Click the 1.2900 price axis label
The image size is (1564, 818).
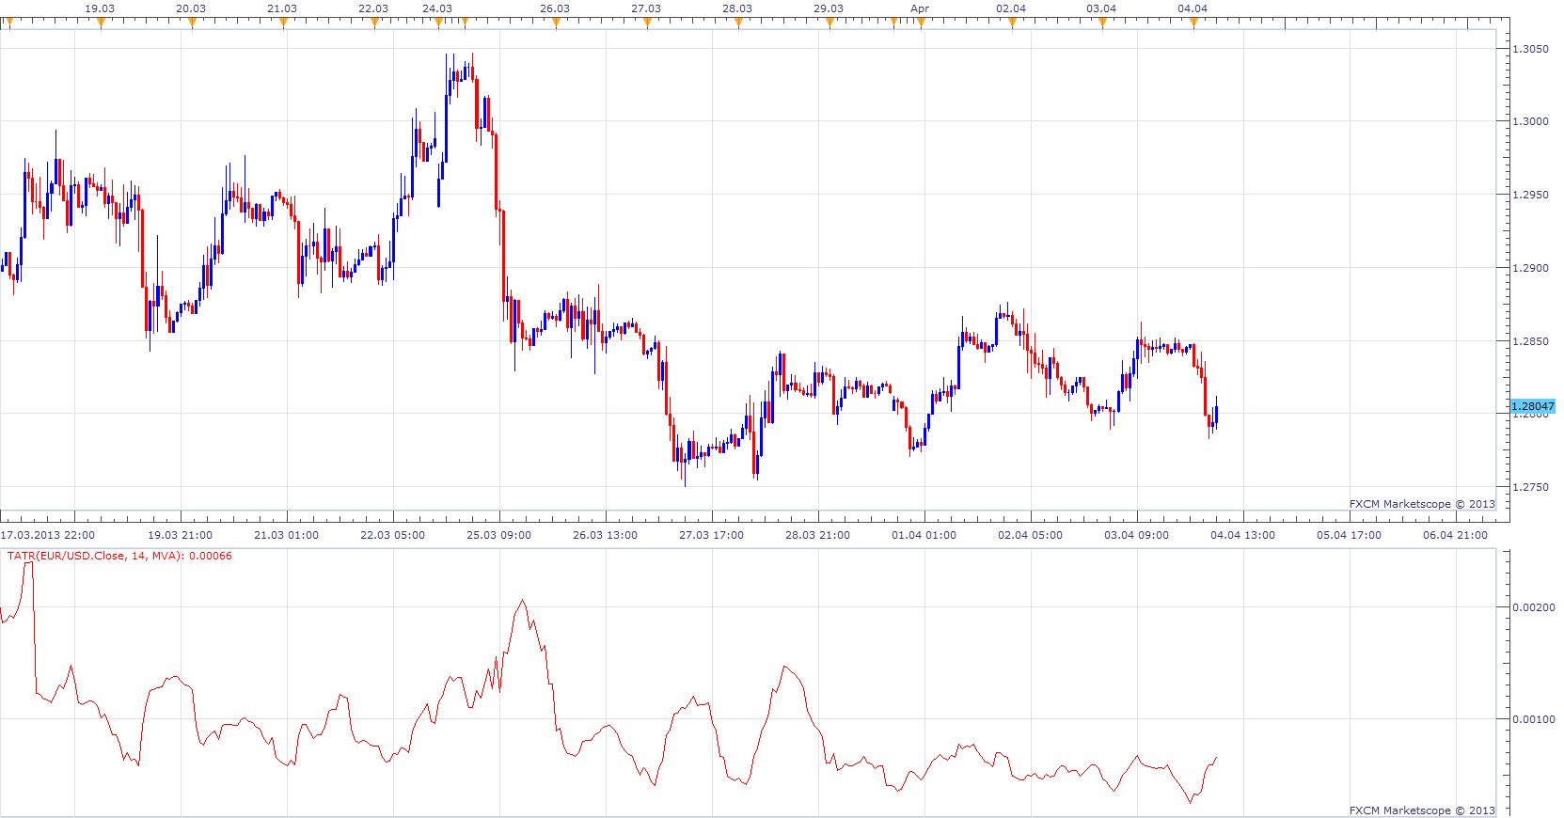[x=1530, y=268]
